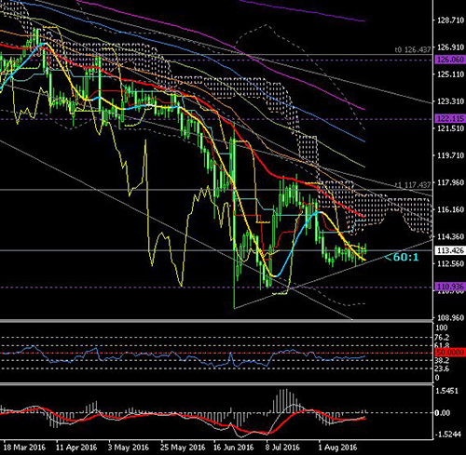Select the cyan 60:1 text annotation
Viewport: 466px width, 455px height.
click(x=402, y=257)
